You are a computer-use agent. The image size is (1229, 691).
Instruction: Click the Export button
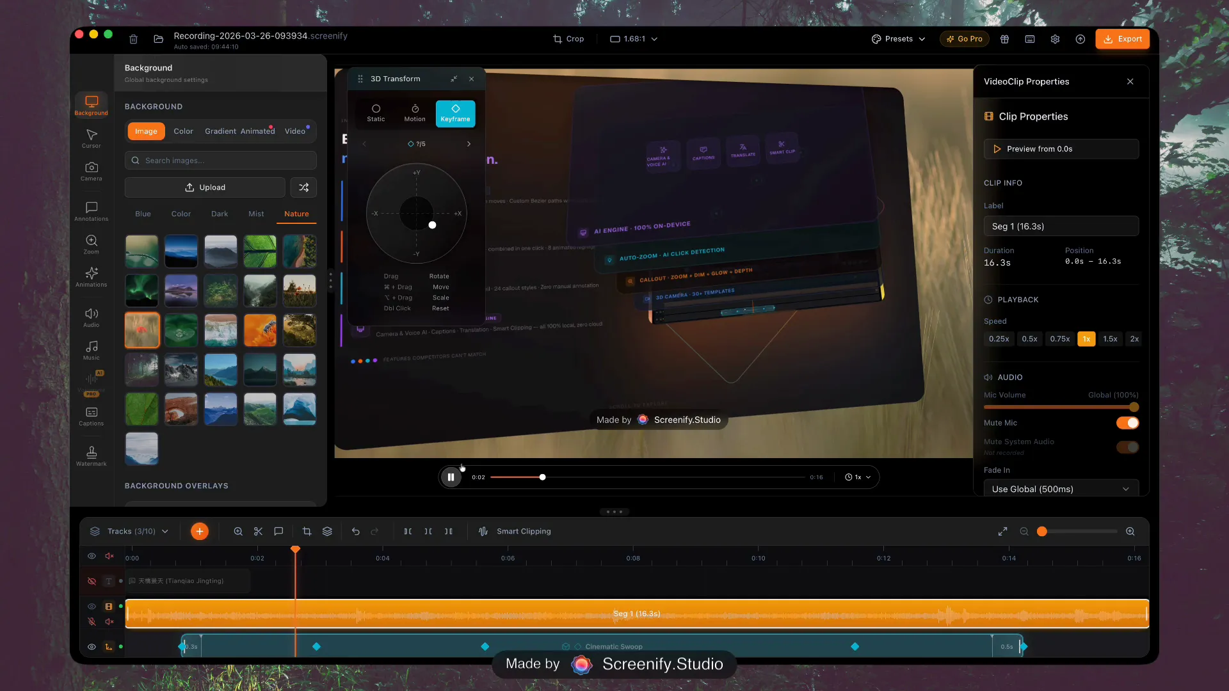[1122, 39]
